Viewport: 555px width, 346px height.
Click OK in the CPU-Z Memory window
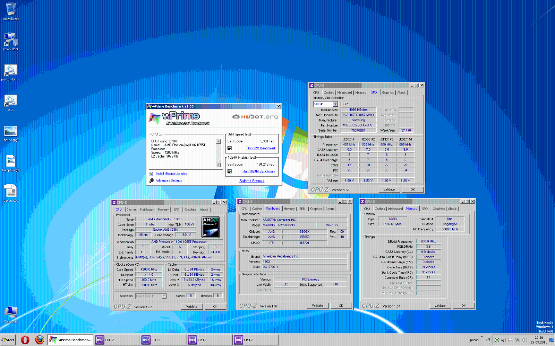[463, 306]
